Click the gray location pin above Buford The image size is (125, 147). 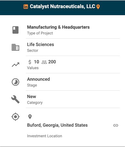[30, 117]
